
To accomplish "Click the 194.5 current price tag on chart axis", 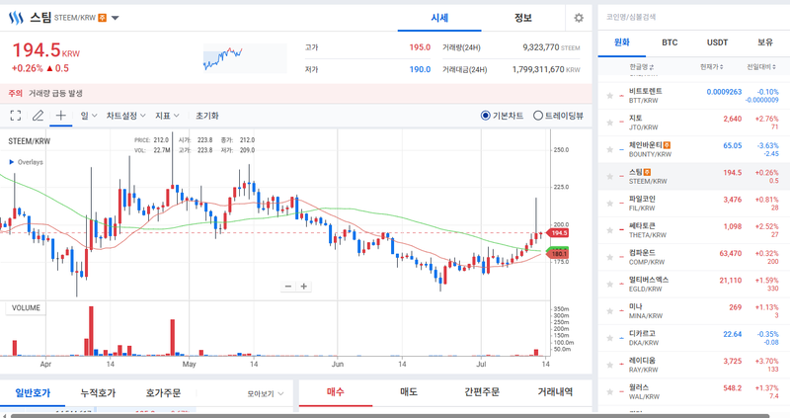I will (x=558, y=233).
